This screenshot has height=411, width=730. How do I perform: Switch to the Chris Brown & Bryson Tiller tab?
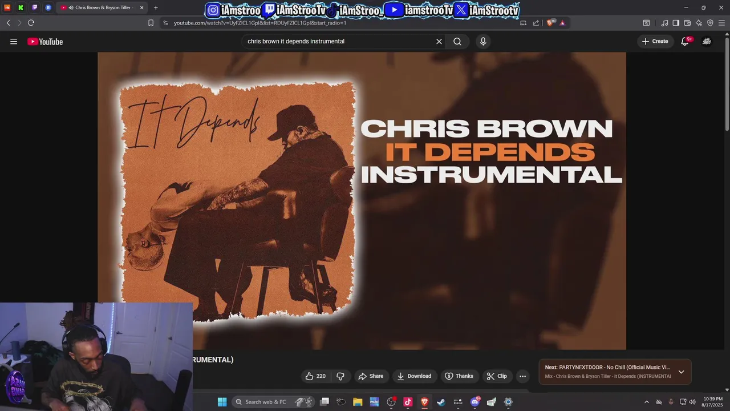(102, 7)
